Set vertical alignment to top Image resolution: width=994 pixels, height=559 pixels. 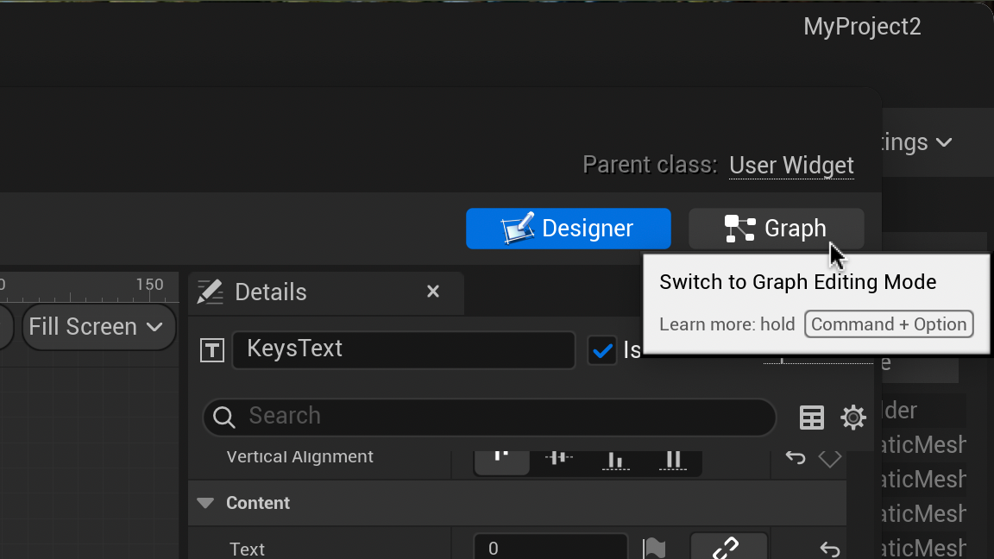coord(502,458)
